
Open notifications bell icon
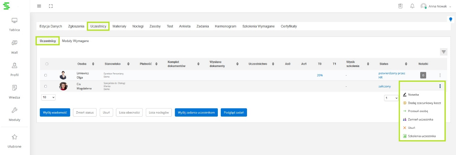pyautogui.click(x=412, y=6)
